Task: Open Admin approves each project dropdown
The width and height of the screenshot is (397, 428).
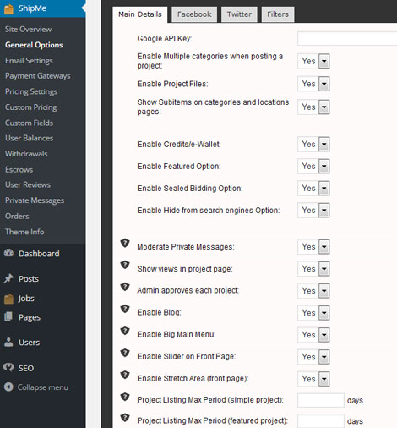Action: point(313,291)
